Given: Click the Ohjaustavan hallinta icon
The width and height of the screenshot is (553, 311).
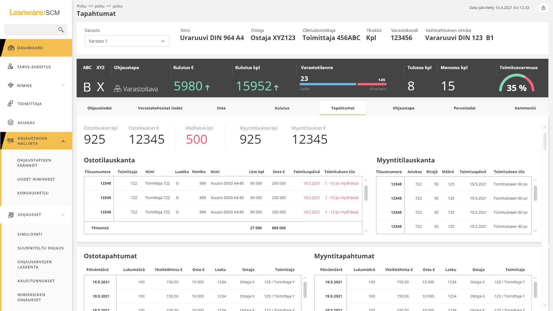Looking at the screenshot, I should point(10,141).
